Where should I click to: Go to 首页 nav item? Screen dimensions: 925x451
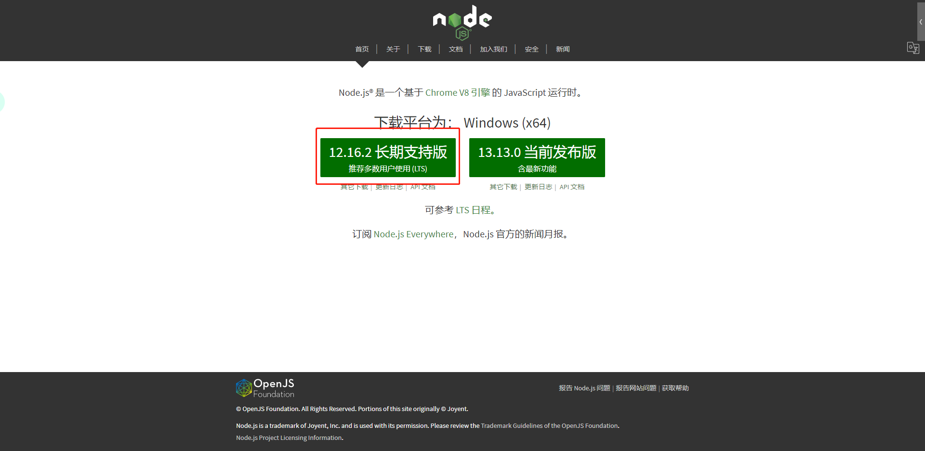(x=362, y=49)
